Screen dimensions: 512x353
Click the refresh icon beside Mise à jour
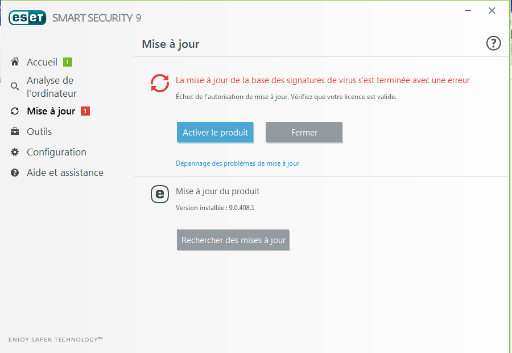click(15, 111)
